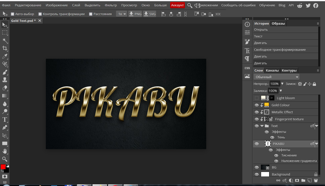325x186 pixels.
Task: Open the Непрозр. opacity slider arrow
Action: [x=282, y=84]
